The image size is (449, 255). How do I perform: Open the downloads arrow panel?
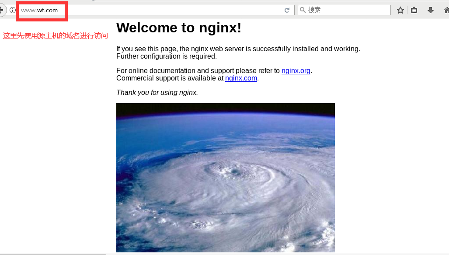click(430, 10)
